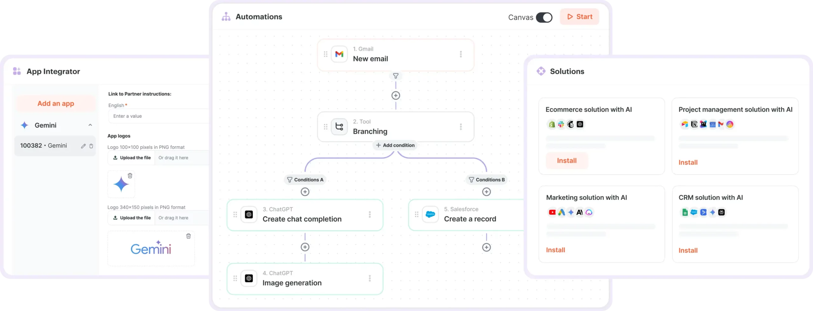Click the English partner instructions input field
The image size is (813, 311).
(159, 116)
